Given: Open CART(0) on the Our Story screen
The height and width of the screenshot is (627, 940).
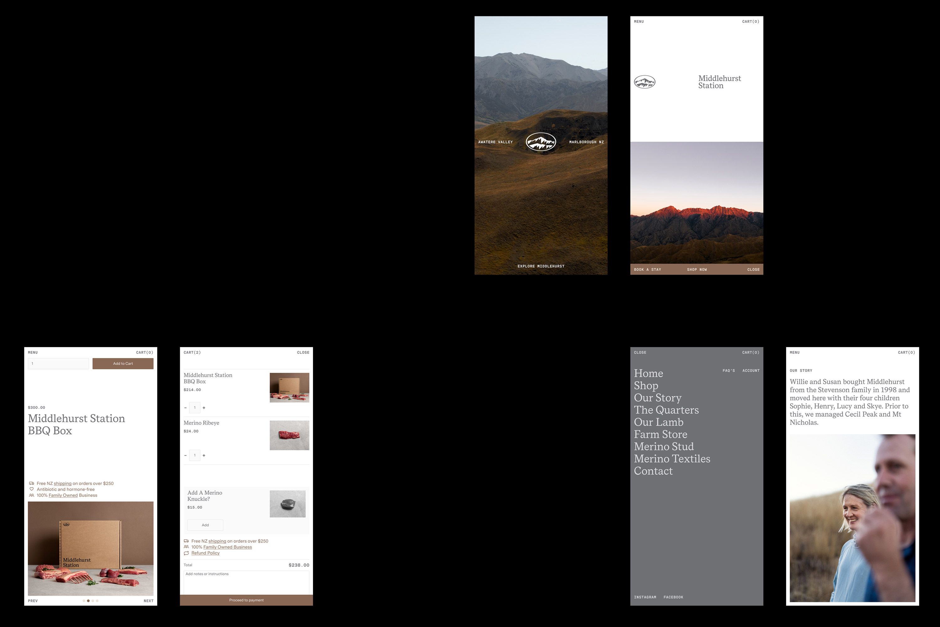Looking at the screenshot, I should pyautogui.click(x=906, y=352).
